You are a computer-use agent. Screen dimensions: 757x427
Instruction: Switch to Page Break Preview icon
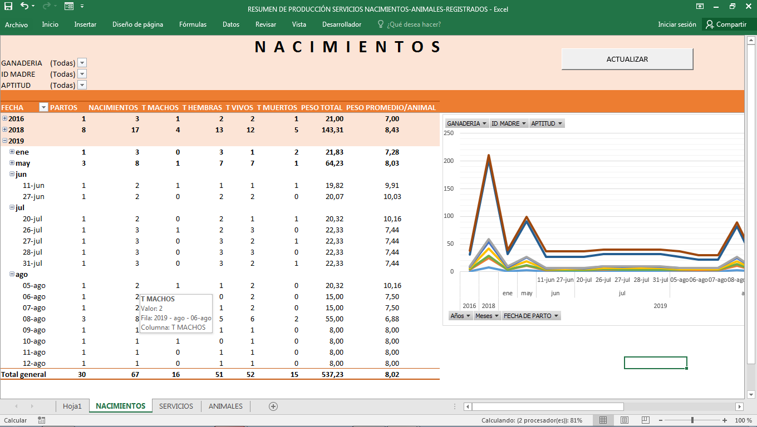click(645, 420)
